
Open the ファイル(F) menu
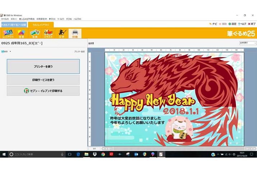coord(5,19)
